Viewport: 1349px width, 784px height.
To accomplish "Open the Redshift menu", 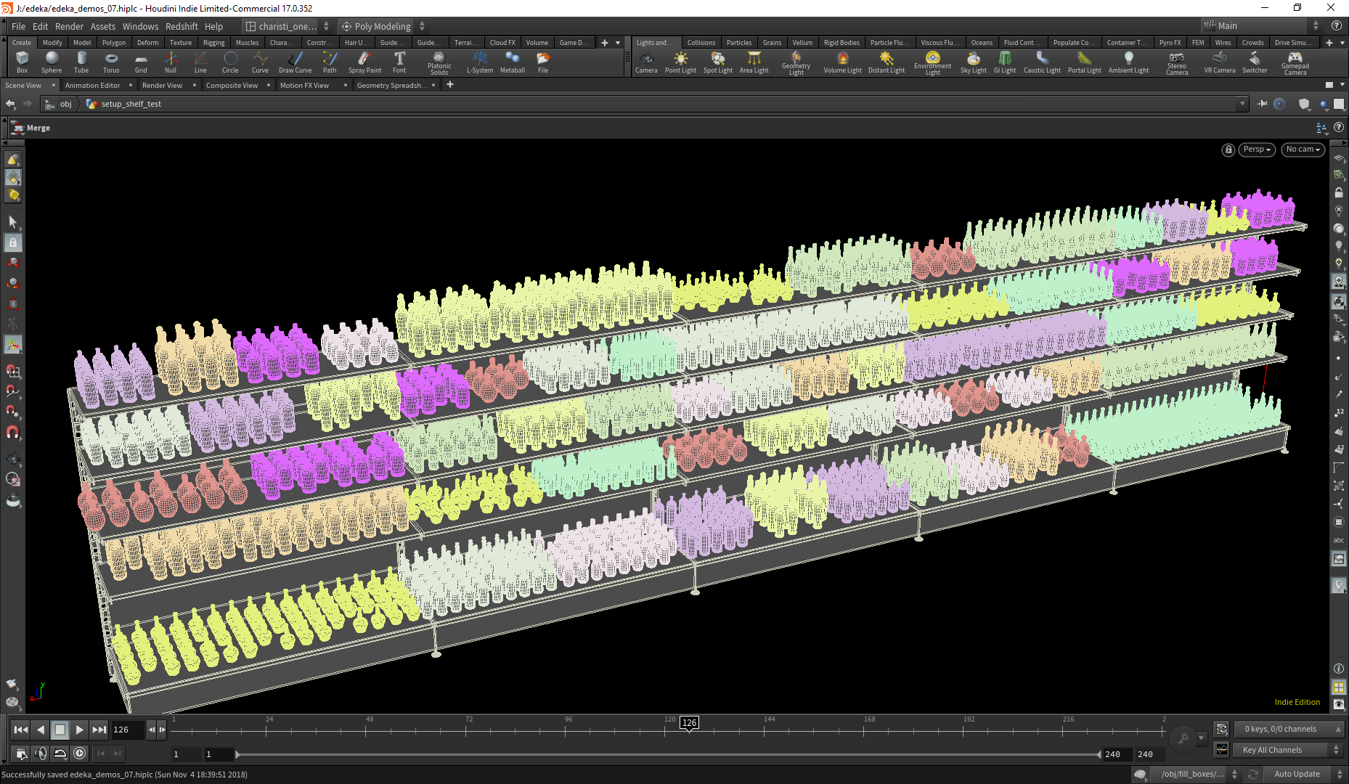I will pos(182,26).
